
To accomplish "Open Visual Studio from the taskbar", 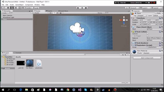I will pyautogui.click(x=80, y=90).
